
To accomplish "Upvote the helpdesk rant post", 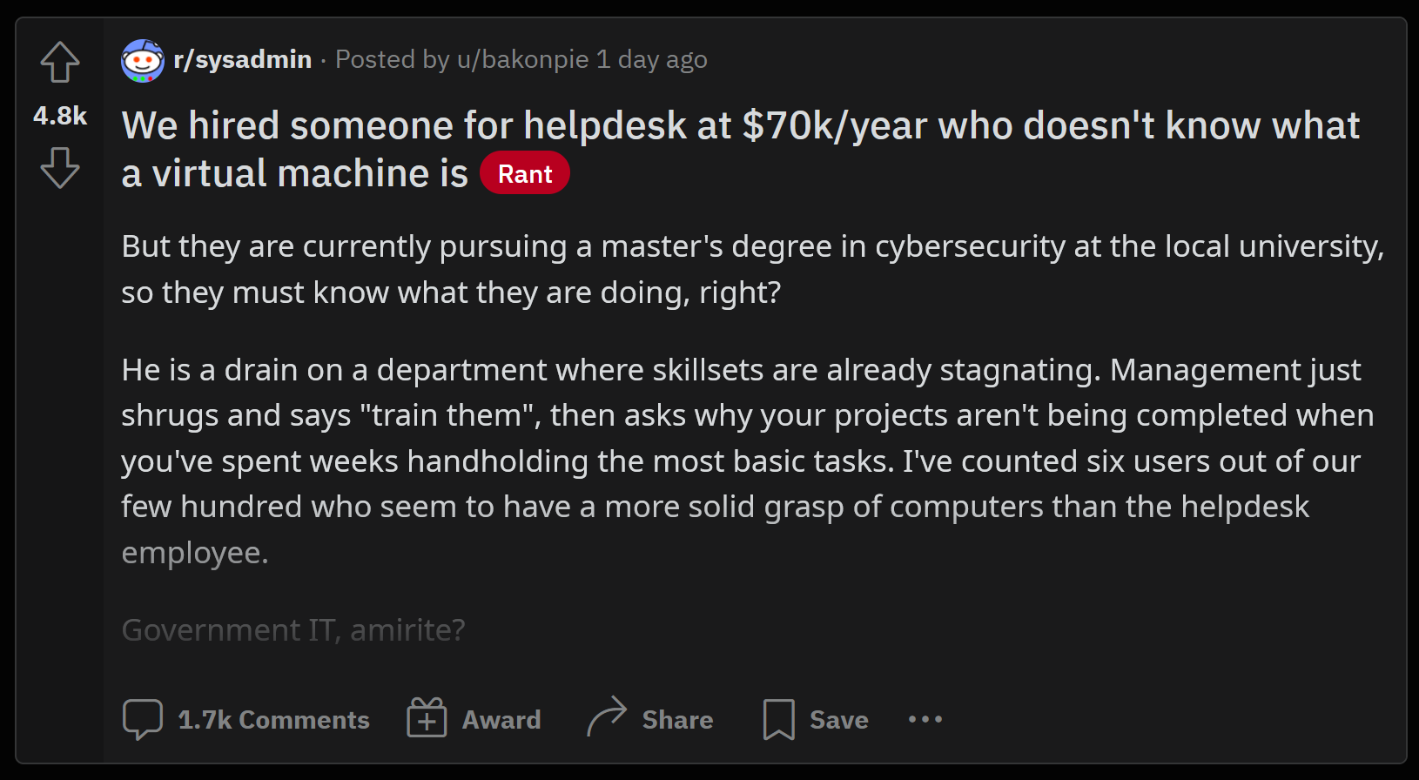I will click(60, 63).
